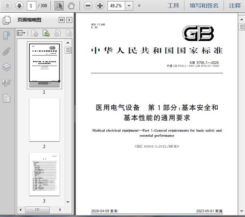Select page 2 blank thumbnail
This screenshot has height=217, width=245.
tap(44, 120)
